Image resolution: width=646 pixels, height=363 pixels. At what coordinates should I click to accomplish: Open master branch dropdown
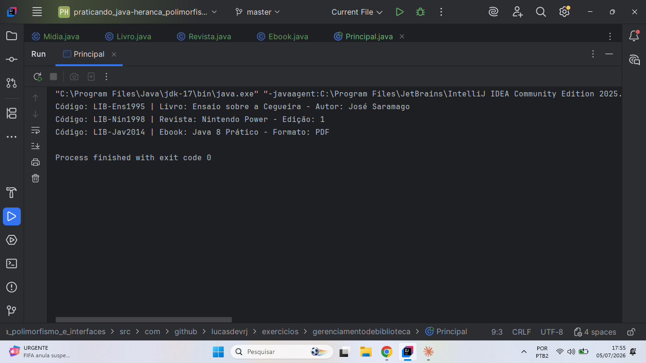pyautogui.click(x=258, y=12)
